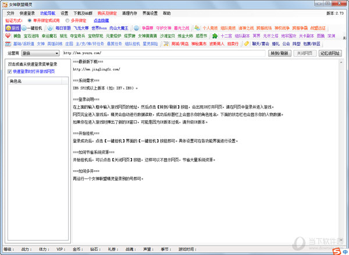The width and height of the screenshot is (349, 255).
Task: Click the 关闭网页 button
Action: pyautogui.click(x=305, y=53)
